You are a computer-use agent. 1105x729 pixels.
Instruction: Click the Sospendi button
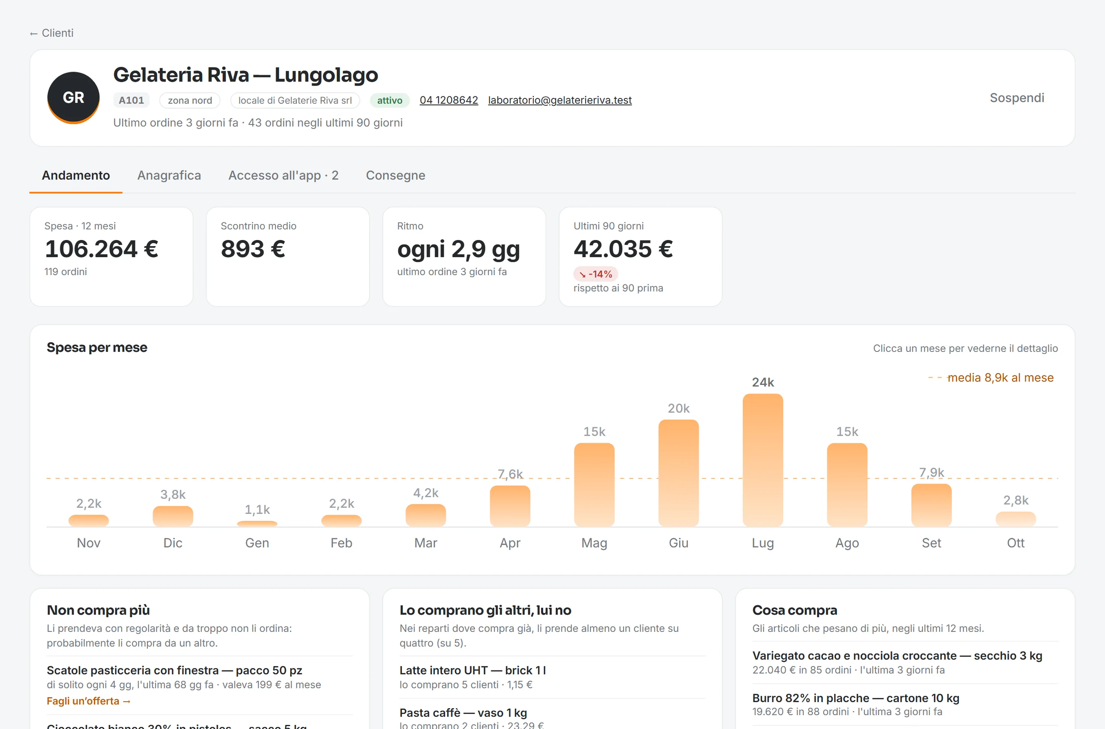[x=1017, y=98]
